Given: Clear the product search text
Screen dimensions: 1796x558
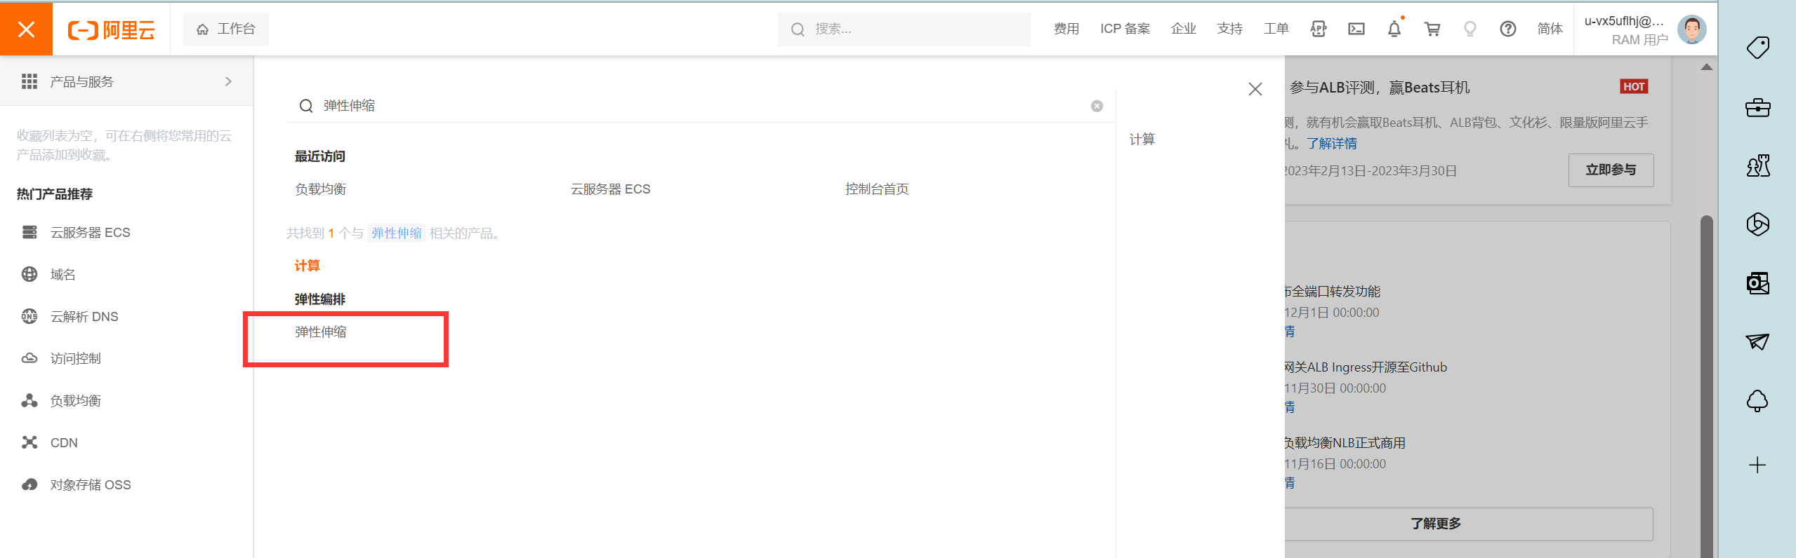Looking at the screenshot, I should (x=1097, y=106).
